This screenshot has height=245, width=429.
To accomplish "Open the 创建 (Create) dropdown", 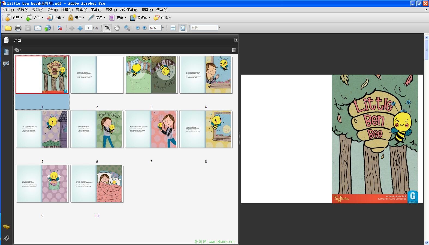I will click(14, 18).
